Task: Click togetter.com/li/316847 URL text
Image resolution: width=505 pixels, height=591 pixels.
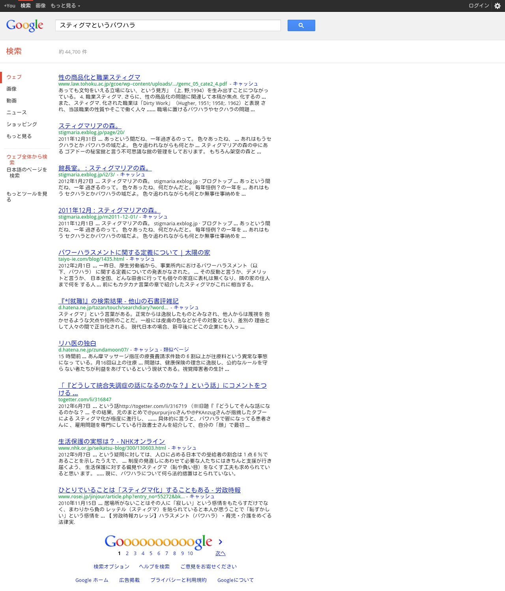Action: click(x=85, y=399)
